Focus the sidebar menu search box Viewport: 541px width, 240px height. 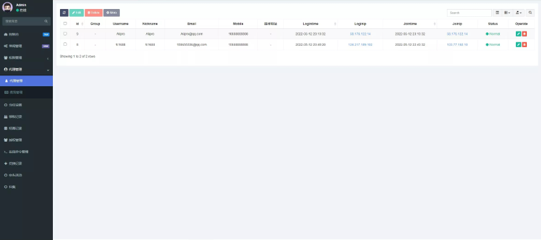pos(23,21)
